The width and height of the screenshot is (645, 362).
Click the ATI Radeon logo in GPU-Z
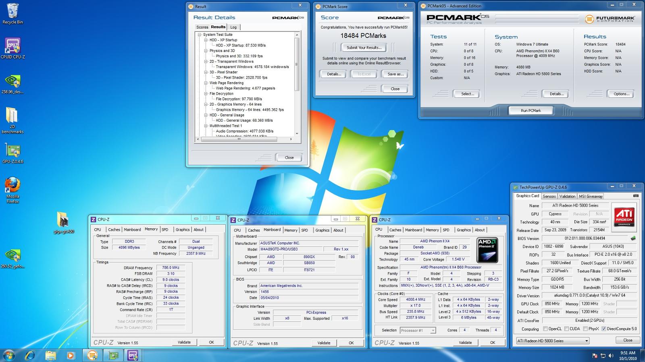point(624,217)
